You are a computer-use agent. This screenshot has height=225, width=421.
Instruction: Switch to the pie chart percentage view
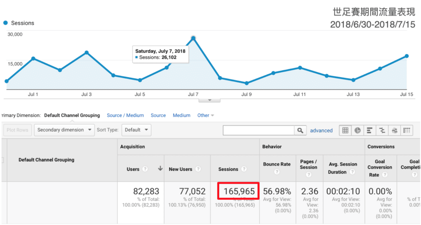(x=358, y=131)
